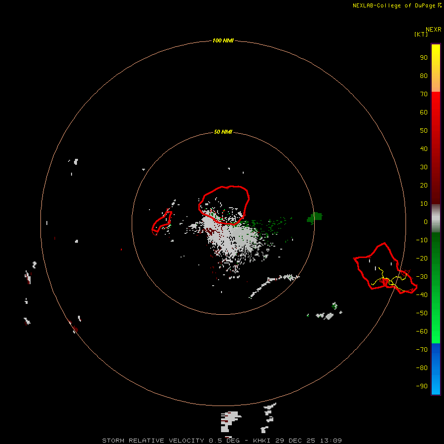
Task: Click the -10 value on the scale
Action: click(x=422, y=240)
